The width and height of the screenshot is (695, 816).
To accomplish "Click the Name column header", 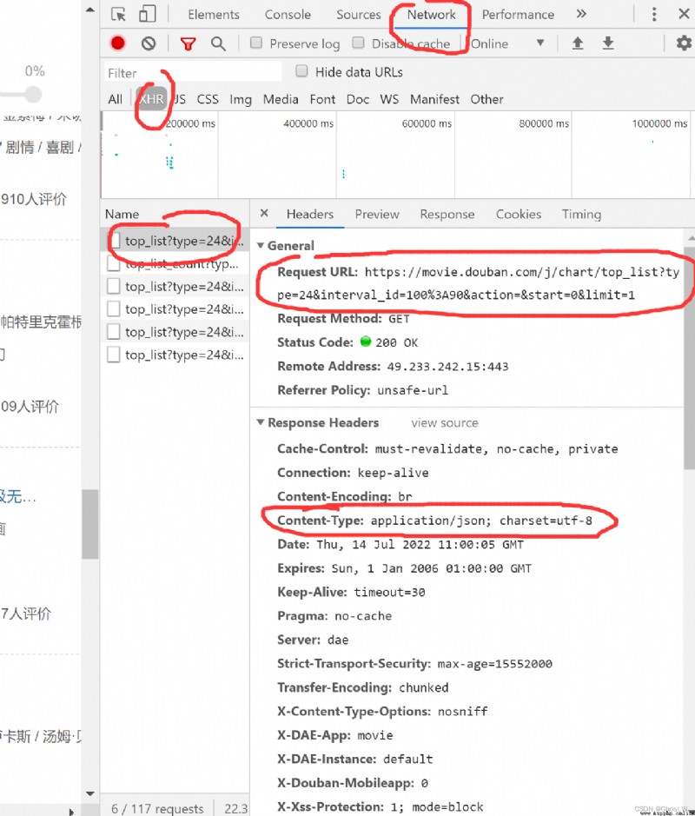I will tap(122, 214).
